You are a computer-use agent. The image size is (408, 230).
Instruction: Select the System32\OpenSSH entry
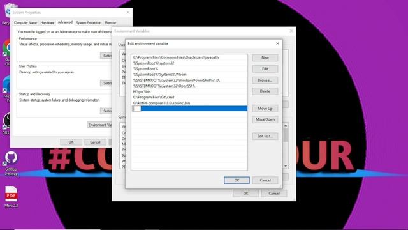click(189, 86)
